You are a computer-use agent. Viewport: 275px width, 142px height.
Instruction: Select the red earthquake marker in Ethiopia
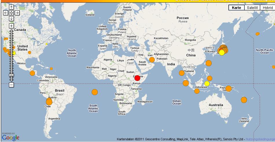(137, 78)
